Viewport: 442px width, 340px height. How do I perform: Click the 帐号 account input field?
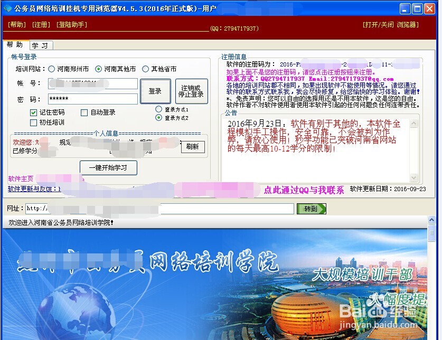pos(93,84)
